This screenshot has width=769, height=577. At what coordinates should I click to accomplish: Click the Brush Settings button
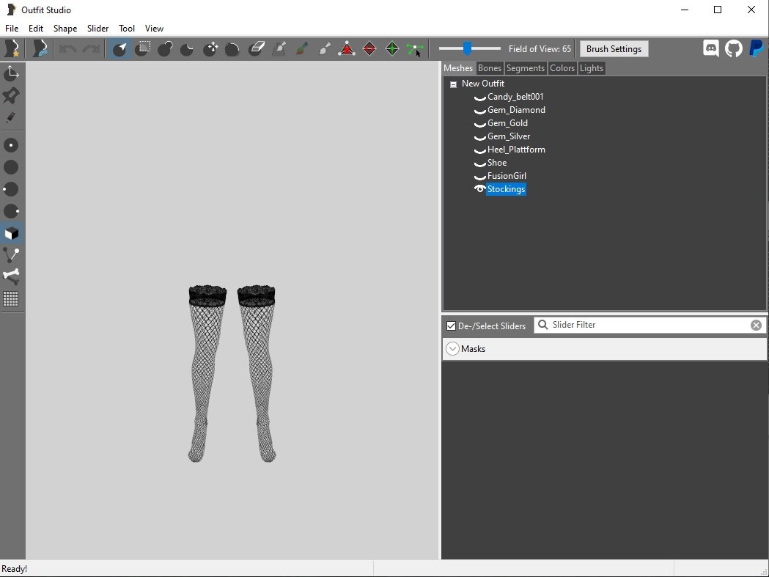coord(614,49)
